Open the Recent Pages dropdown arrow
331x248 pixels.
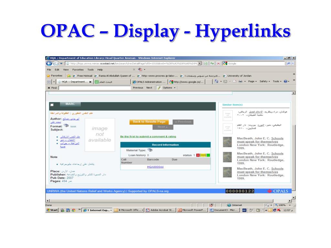point(61,63)
